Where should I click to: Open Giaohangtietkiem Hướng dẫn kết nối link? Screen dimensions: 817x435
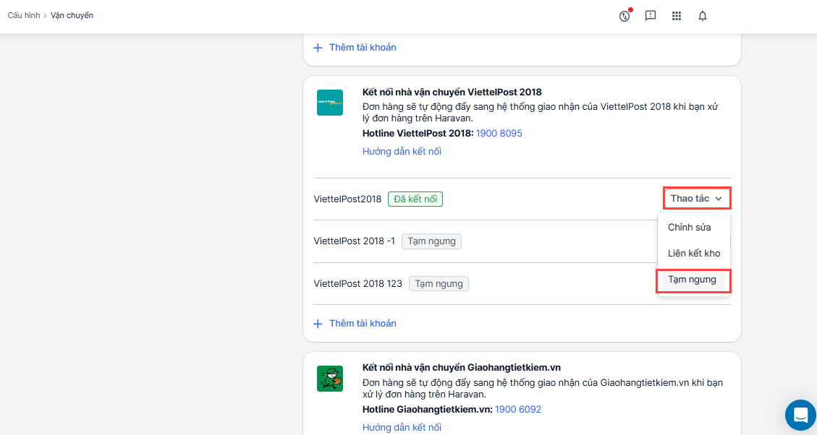402,428
